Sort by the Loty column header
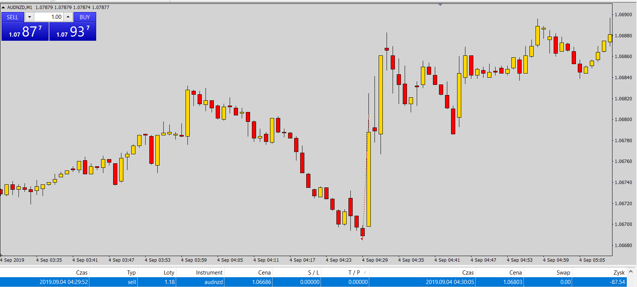The image size is (637, 287). coord(157,272)
